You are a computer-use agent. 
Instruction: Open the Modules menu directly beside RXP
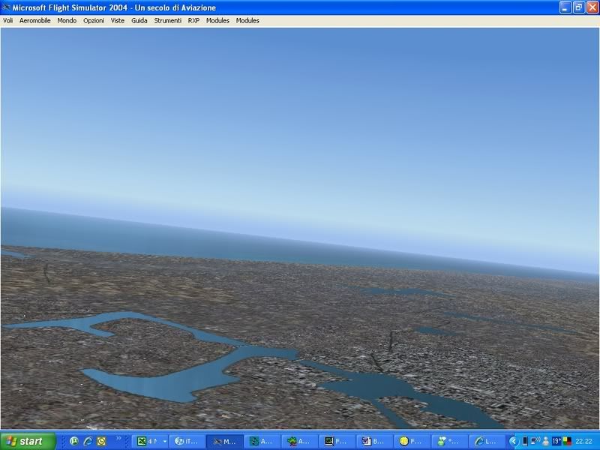click(x=217, y=21)
